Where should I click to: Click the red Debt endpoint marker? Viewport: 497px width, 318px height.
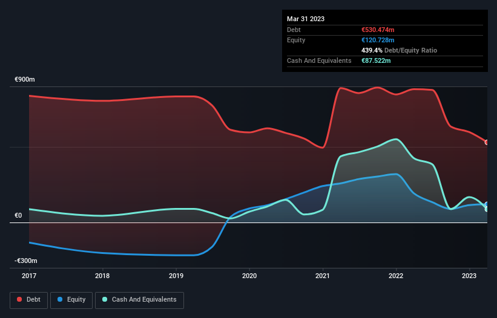pos(487,143)
